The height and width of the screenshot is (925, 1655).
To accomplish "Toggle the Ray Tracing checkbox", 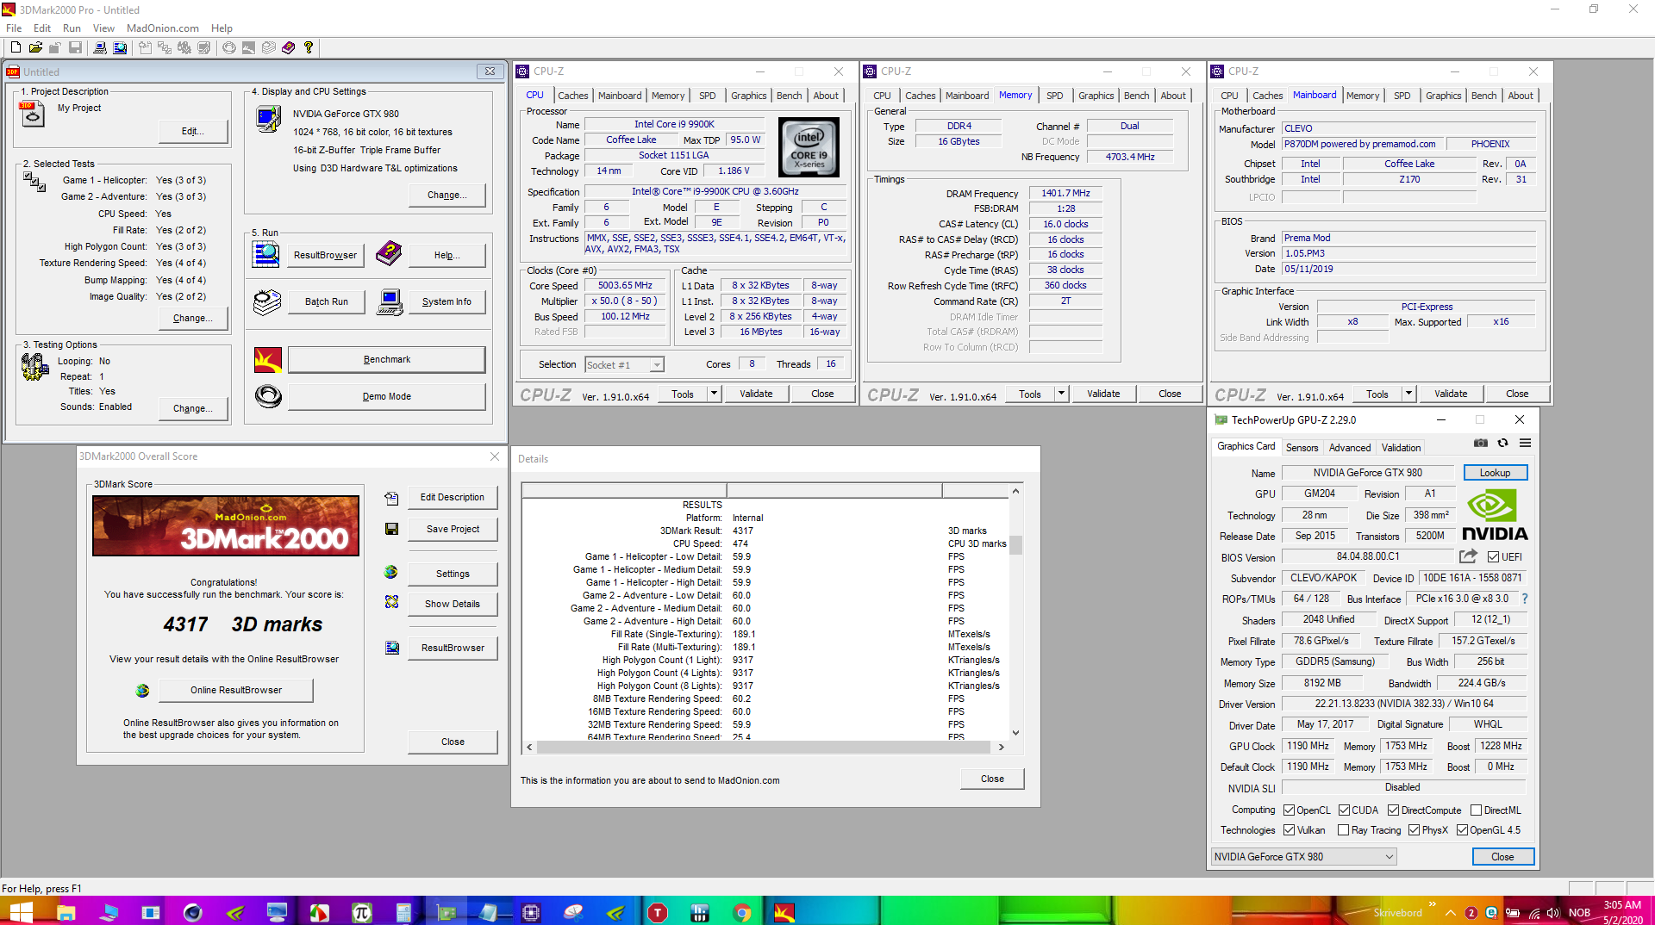I will pyautogui.click(x=1343, y=830).
